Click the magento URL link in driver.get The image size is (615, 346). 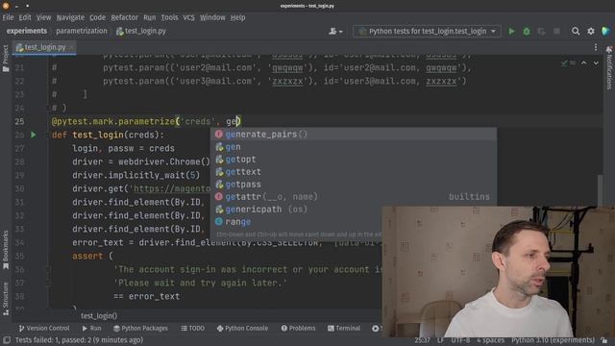[x=172, y=188]
